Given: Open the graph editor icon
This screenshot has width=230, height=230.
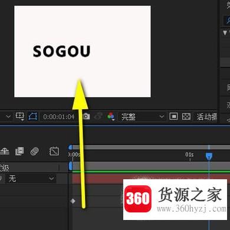Looking at the screenshot, I should (54, 151).
